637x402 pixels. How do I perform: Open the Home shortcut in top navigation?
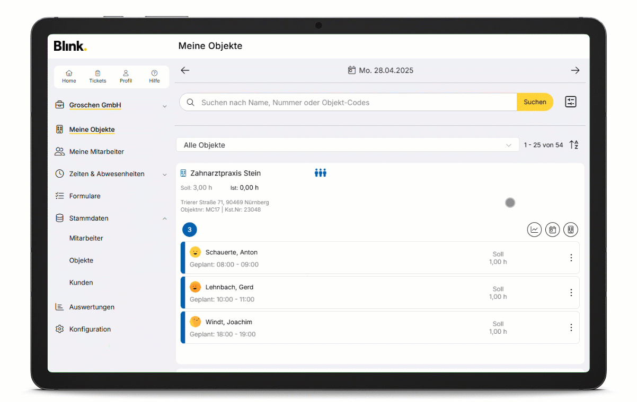(x=69, y=77)
